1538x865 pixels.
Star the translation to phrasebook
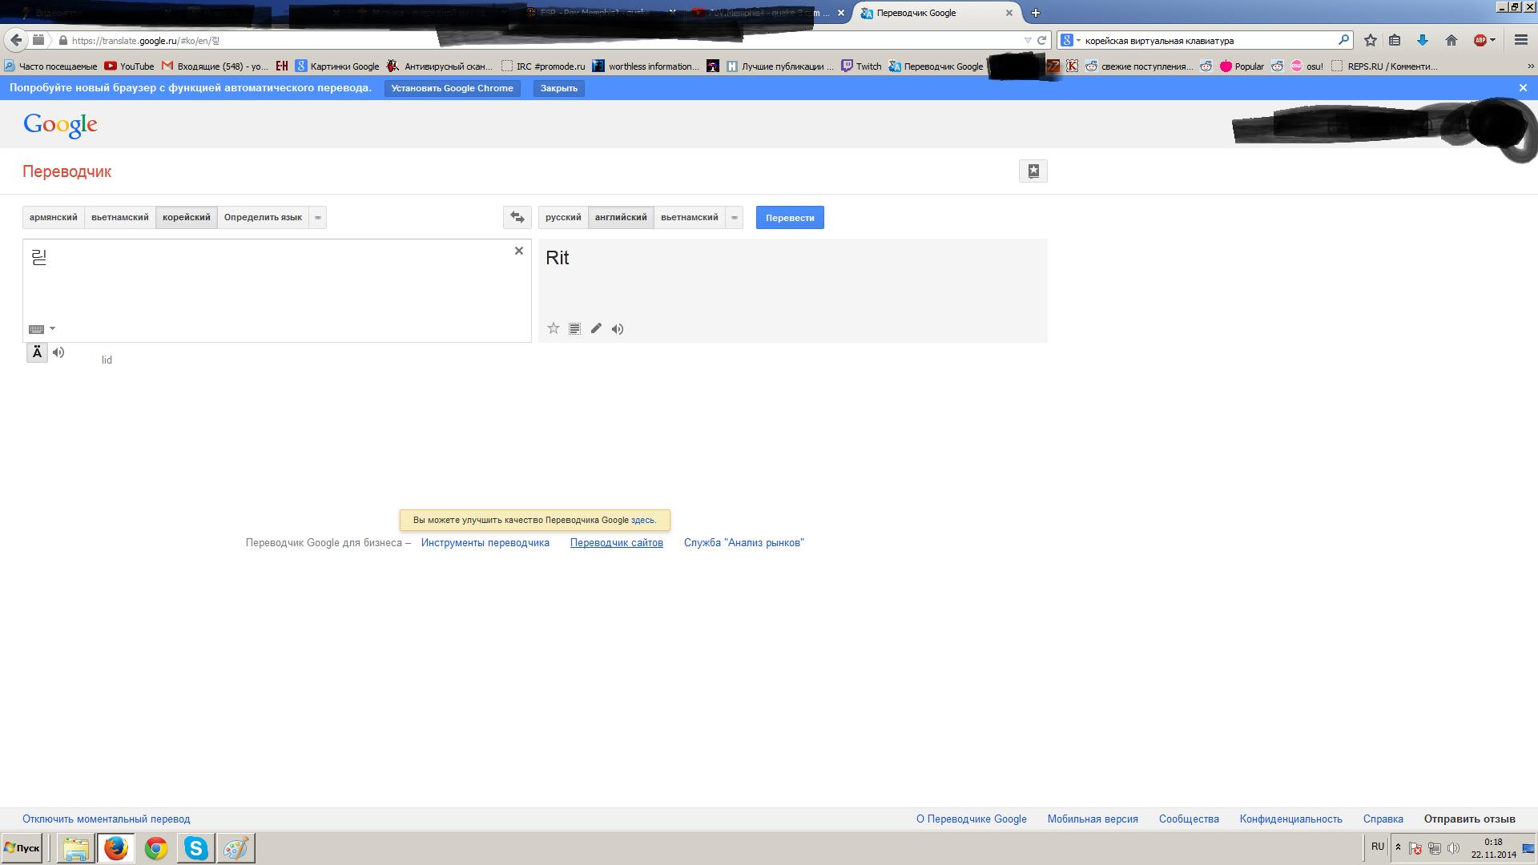[x=554, y=328]
